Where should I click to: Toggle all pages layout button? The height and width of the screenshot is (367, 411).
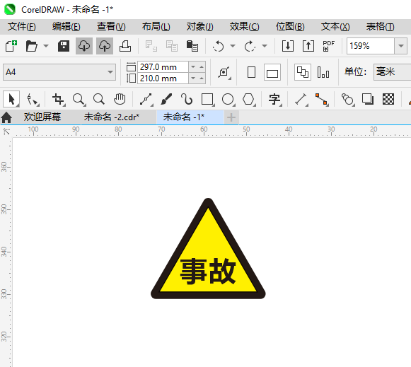click(x=303, y=72)
